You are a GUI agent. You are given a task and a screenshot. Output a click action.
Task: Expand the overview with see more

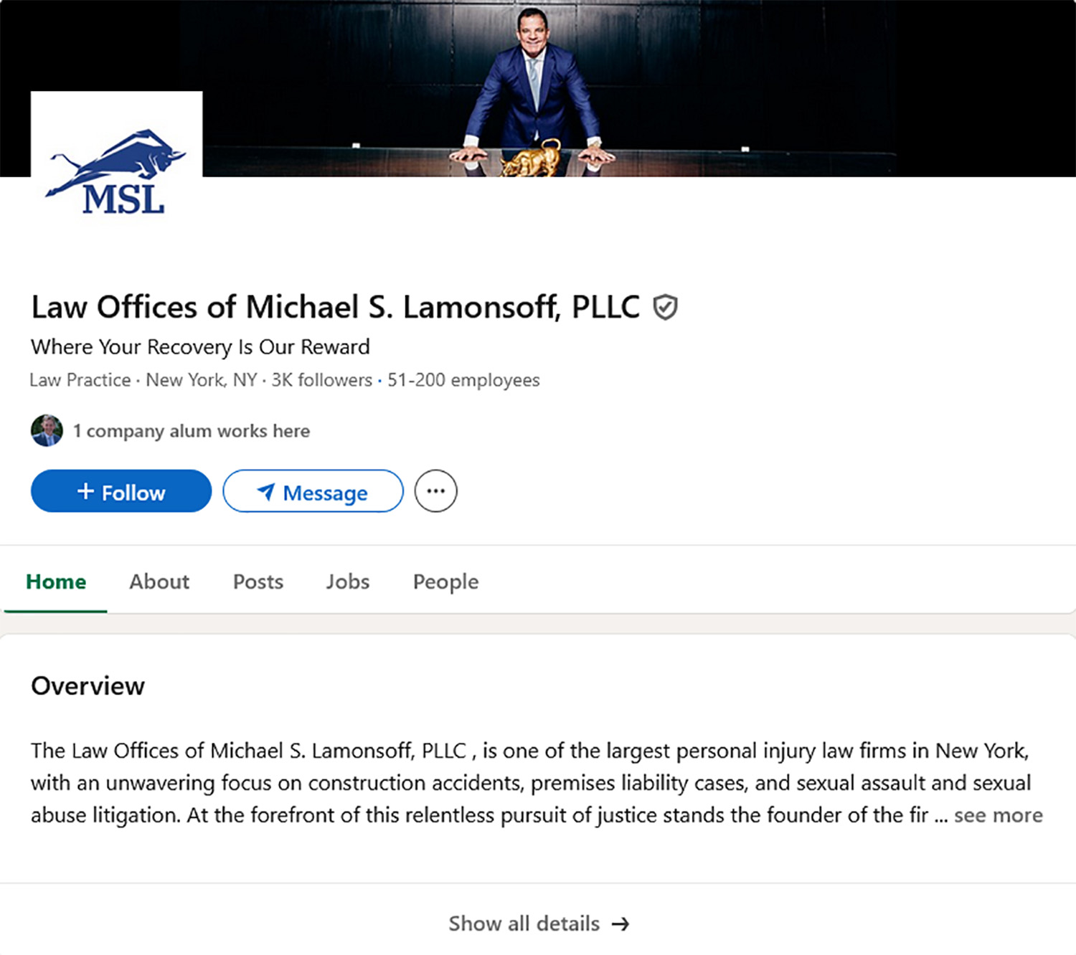click(998, 815)
